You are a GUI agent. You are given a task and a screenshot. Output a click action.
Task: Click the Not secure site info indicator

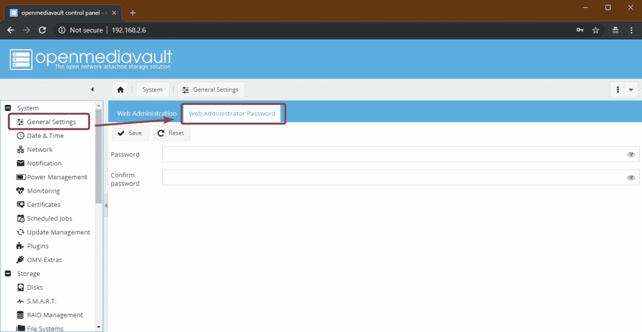81,30
